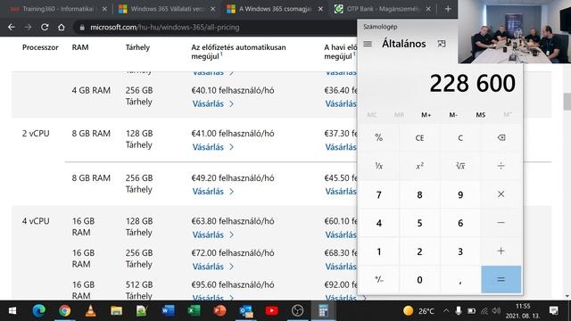Click Vásárlás link for €72.00 plan

click(213, 267)
